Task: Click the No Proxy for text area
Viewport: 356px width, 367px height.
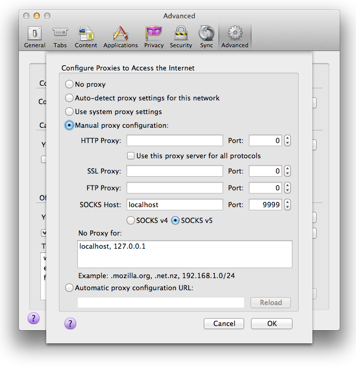Action: coord(184,254)
